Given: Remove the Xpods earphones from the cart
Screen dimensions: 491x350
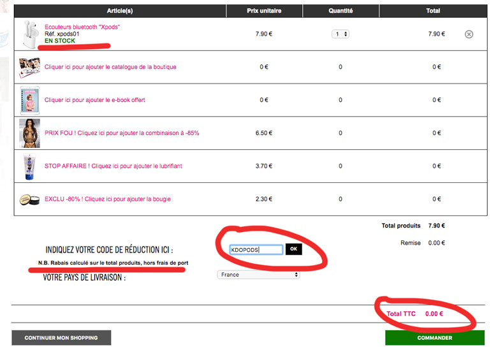Looking at the screenshot, I should click(469, 34).
